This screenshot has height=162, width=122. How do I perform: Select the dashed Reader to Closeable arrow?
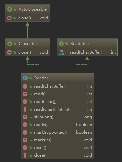[33, 65]
